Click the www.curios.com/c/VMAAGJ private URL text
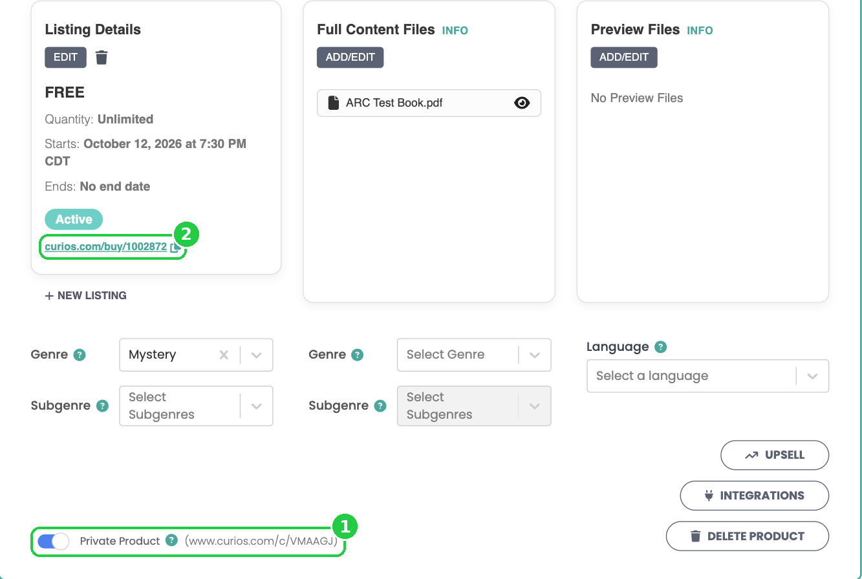The width and height of the screenshot is (862, 579). pos(261,542)
